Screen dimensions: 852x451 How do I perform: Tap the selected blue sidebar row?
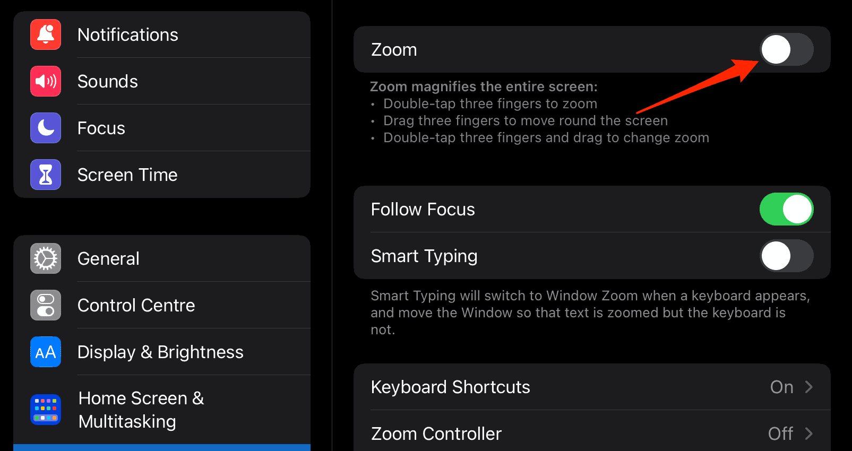tap(162, 447)
